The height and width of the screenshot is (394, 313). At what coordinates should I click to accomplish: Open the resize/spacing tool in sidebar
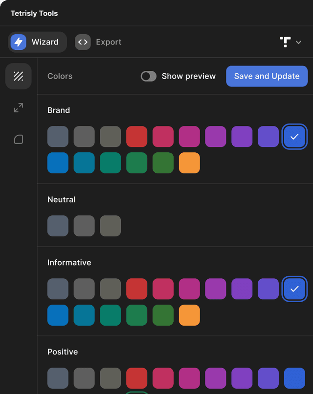[18, 108]
